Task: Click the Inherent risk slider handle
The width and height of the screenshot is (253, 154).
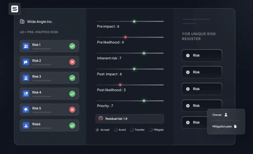Action: pyautogui.click(x=144, y=53)
